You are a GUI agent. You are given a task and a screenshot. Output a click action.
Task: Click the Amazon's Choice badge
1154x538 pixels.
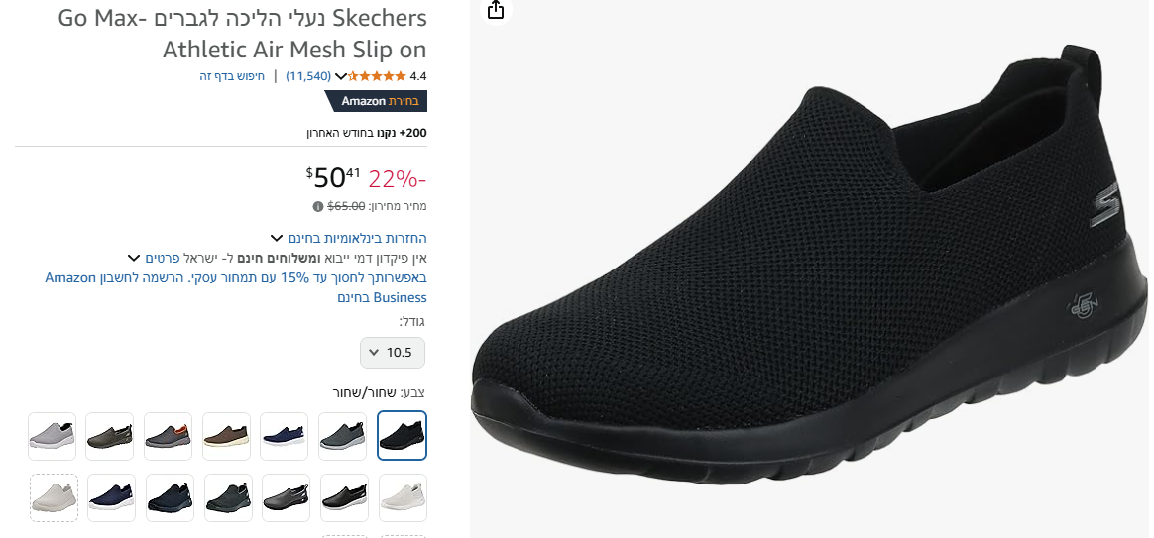(x=376, y=101)
